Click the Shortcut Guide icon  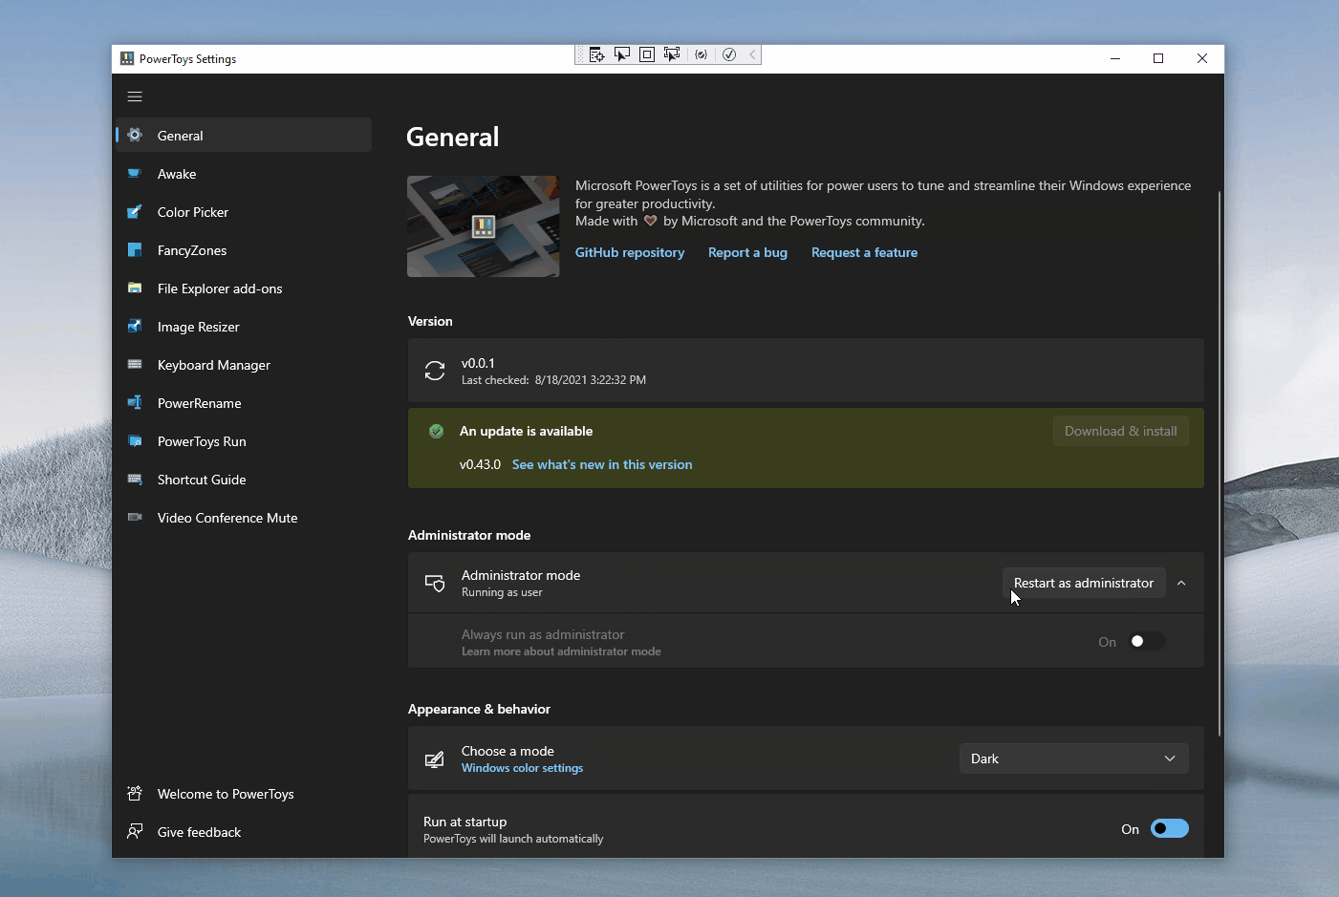pos(135,479)
